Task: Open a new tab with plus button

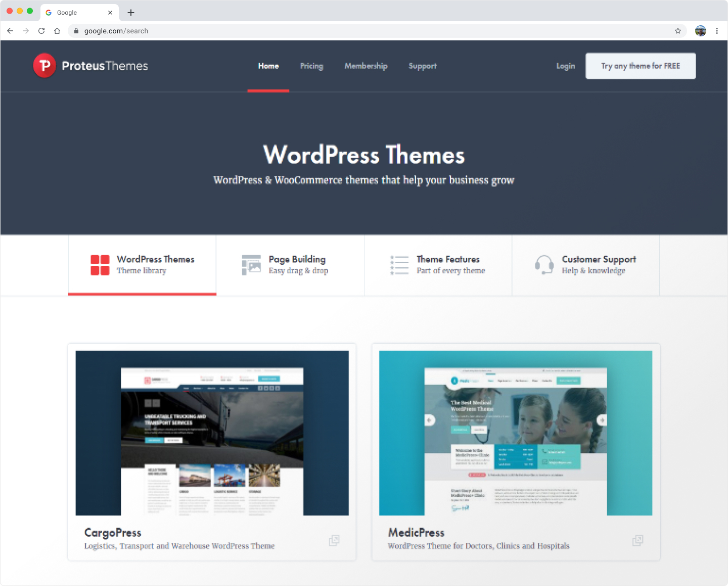Action: pyautogui.click(x=131, y=13)
